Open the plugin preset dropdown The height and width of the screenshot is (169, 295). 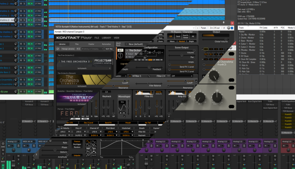tap(194, 28)
